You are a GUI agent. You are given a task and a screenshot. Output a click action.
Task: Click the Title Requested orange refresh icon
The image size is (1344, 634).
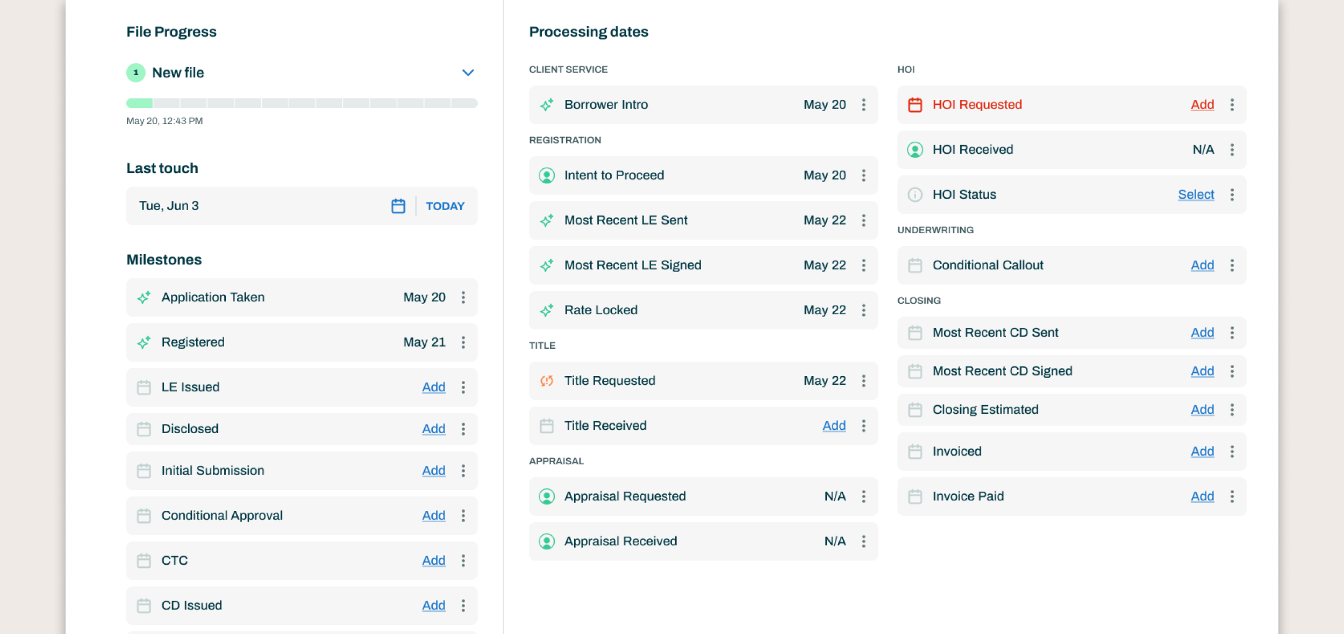(547, 381)
